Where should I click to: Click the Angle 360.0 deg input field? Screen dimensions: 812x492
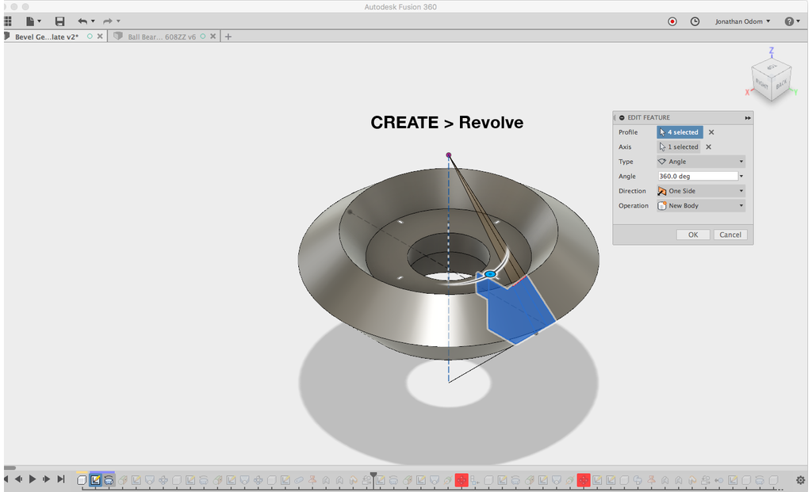click(x=698, y=177)
